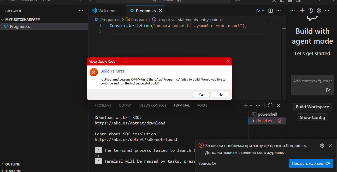Select the build terminal entry

coord(267,121)
